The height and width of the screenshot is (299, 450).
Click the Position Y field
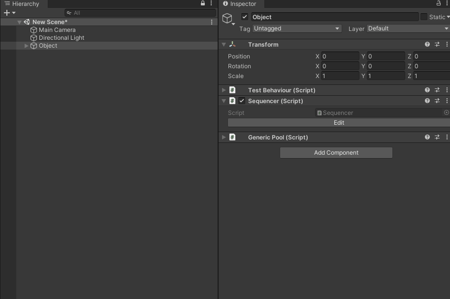pos(386,56)
